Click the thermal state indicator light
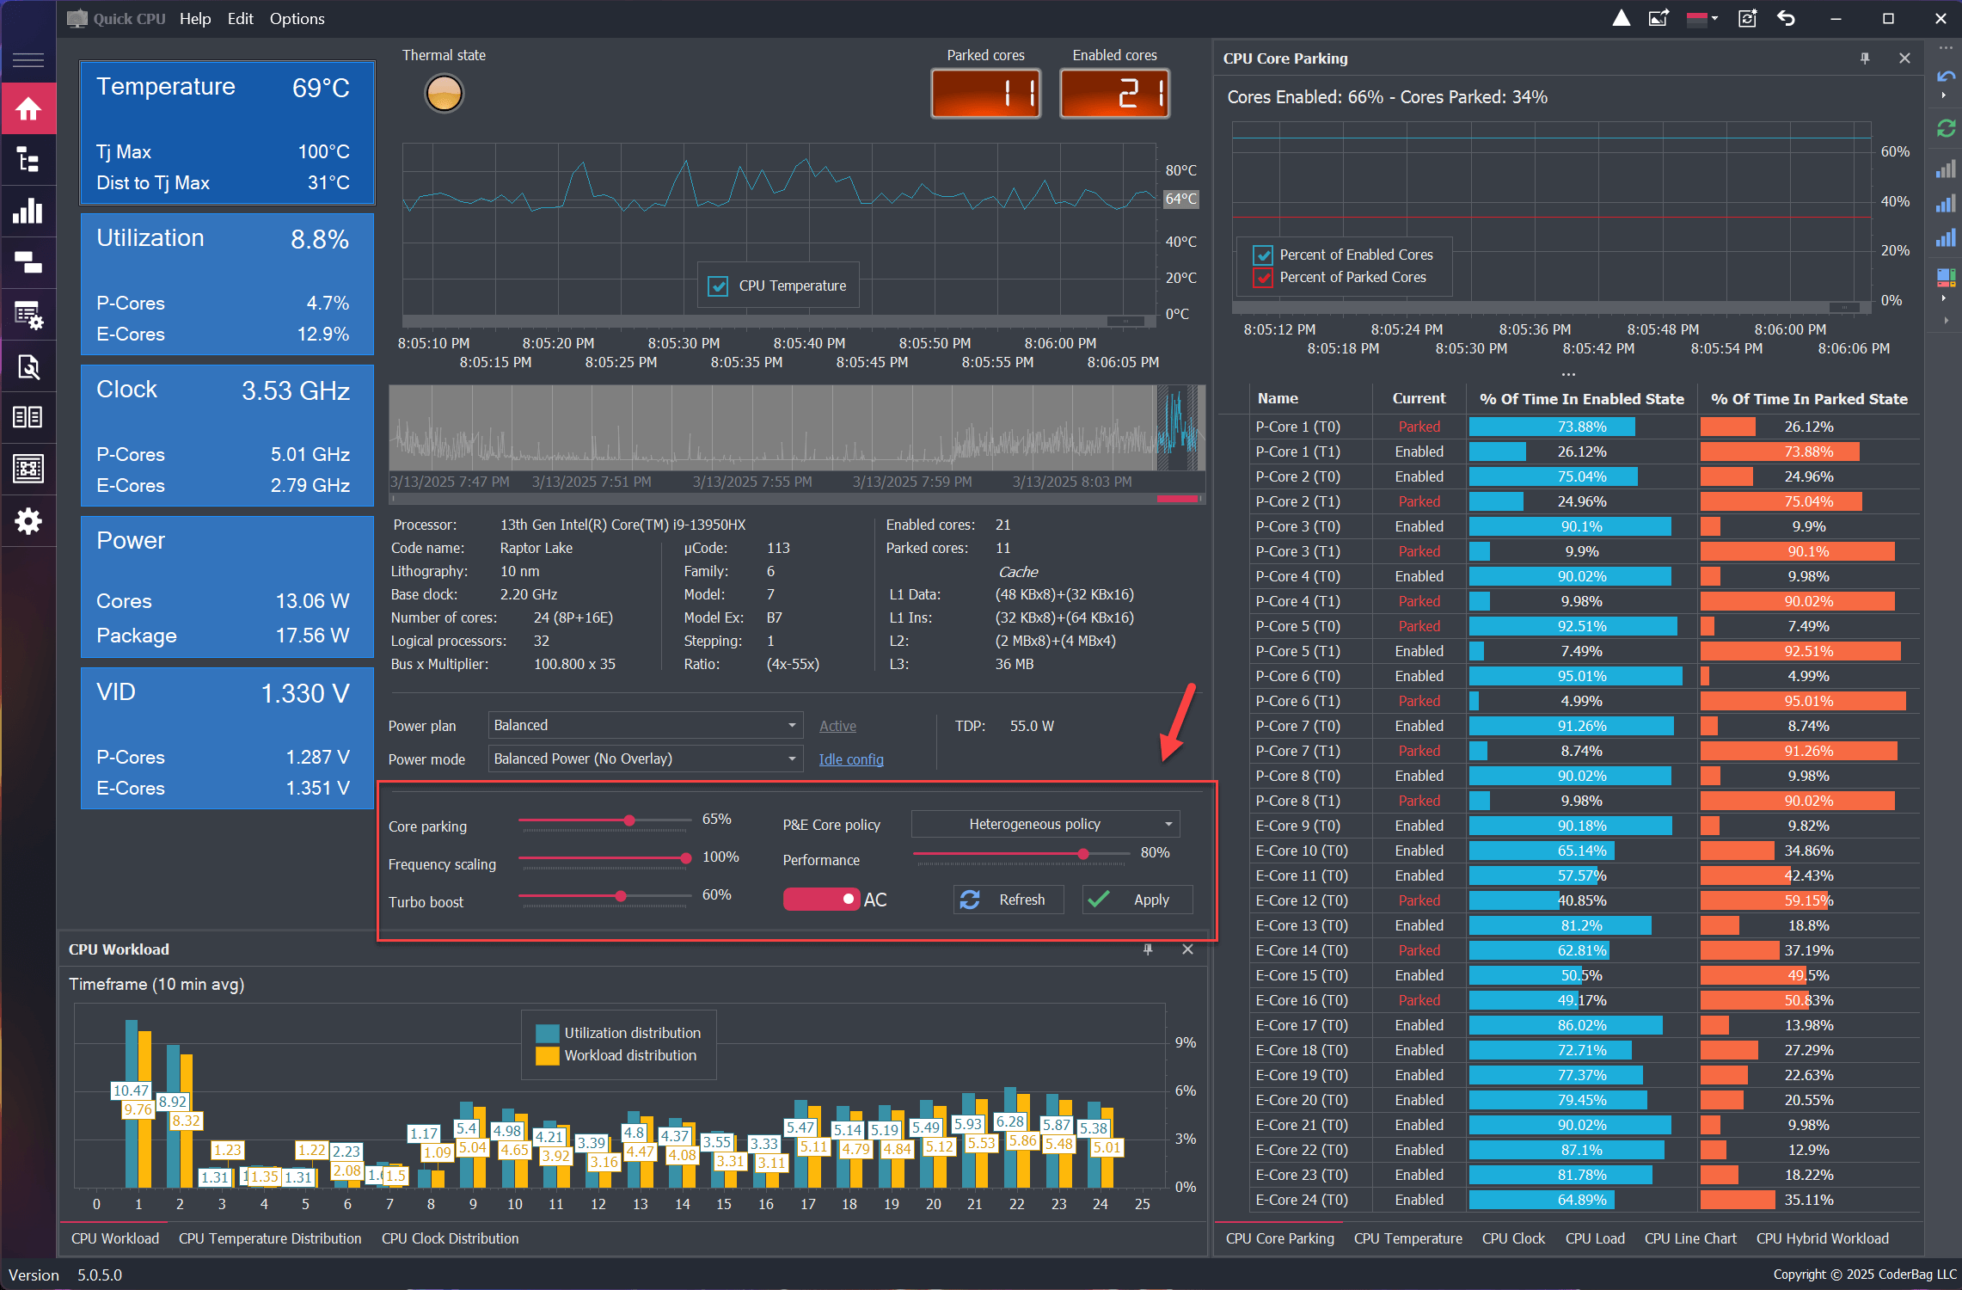The image size is (1962, 1290). click(x=444, y=93)
